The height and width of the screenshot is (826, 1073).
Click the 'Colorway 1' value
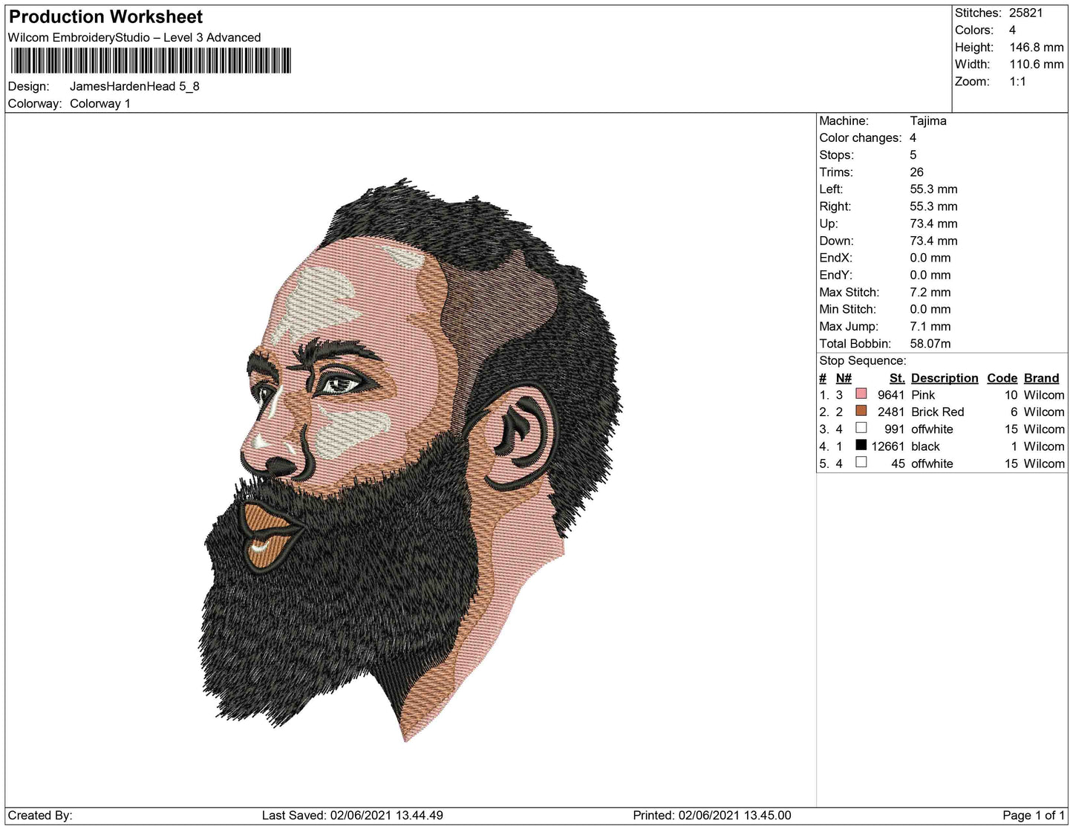point(100,103)
